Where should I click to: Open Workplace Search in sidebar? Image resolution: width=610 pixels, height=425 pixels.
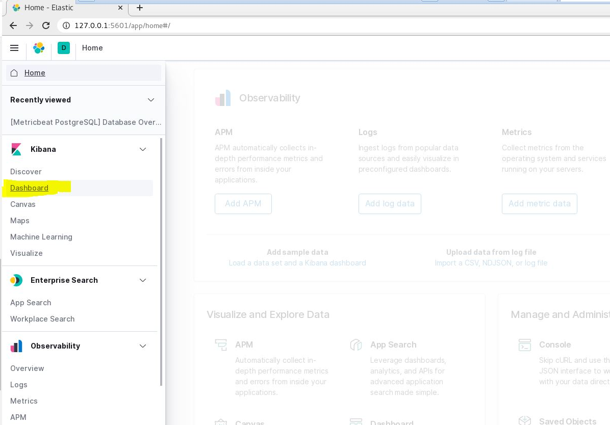[42, 319]
